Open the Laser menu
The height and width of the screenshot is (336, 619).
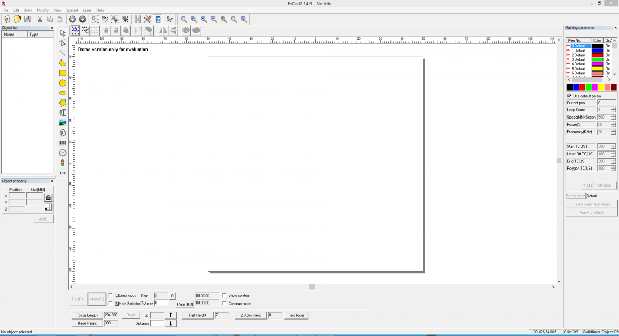coord(87,10)
